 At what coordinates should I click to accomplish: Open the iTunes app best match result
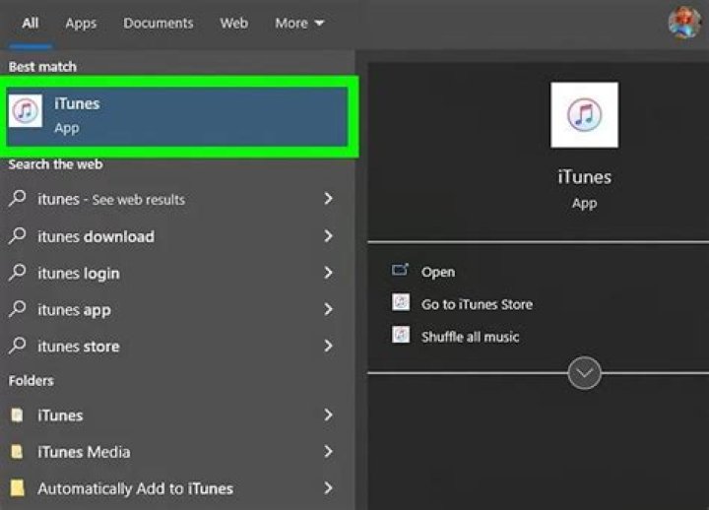tap(177, 116)
